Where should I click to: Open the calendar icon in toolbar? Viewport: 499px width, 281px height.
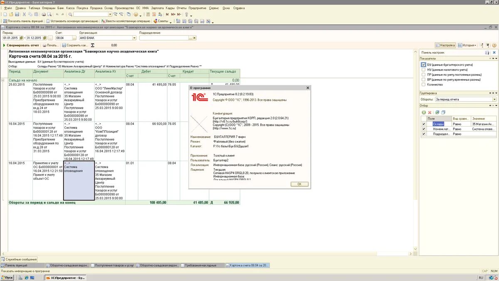point(154,14)
